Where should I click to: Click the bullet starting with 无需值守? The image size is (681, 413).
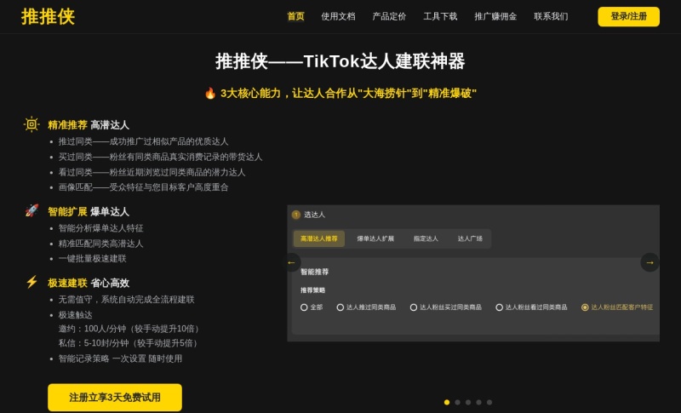126,300
